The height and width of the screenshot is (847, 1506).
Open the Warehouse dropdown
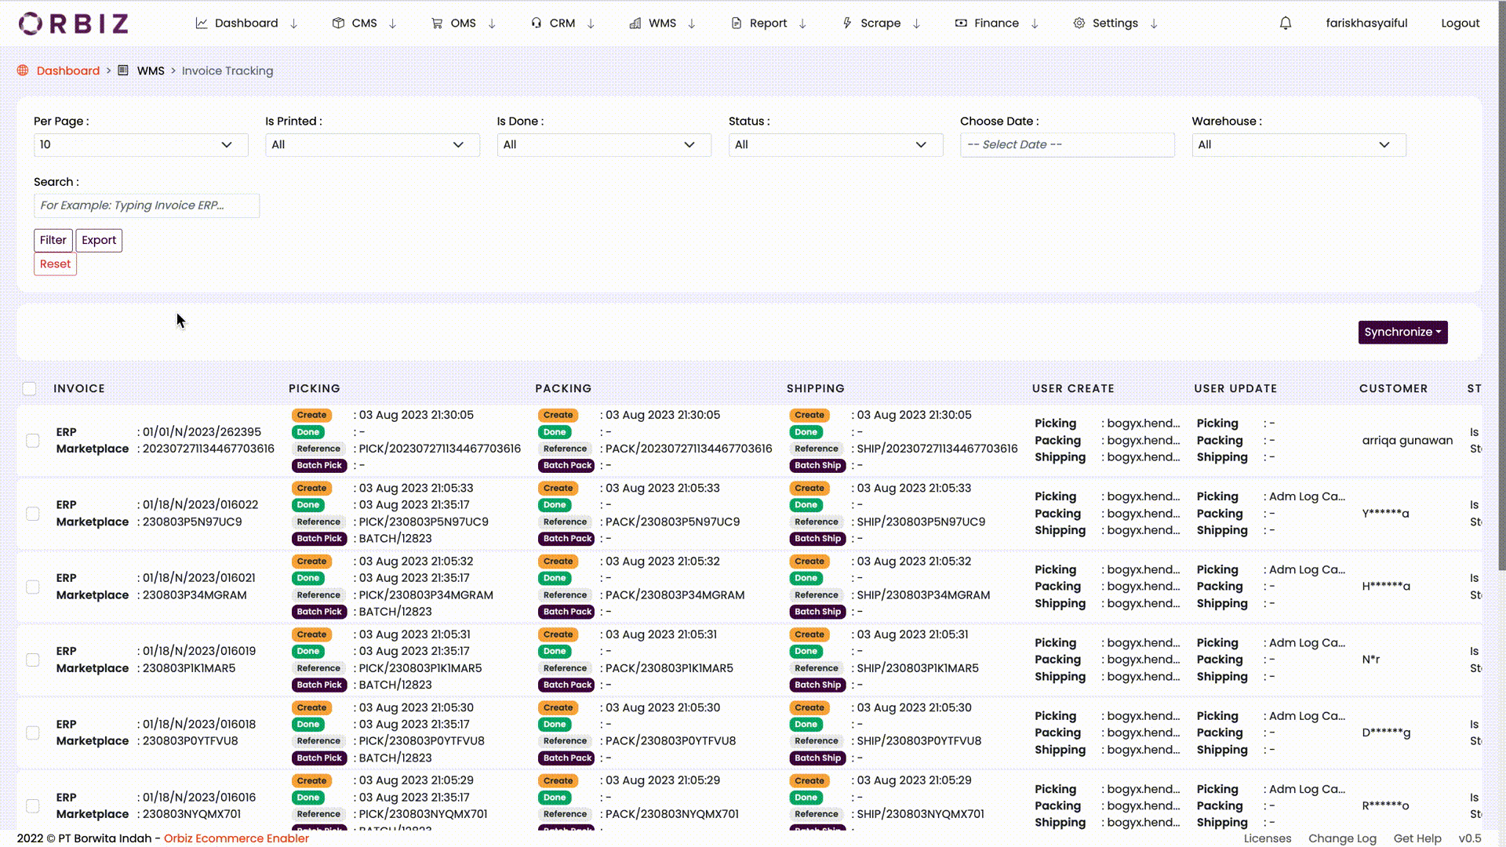coord(1299,145)
